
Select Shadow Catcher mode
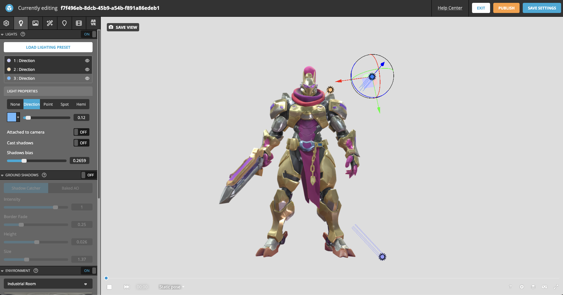[x=26, y=188]
